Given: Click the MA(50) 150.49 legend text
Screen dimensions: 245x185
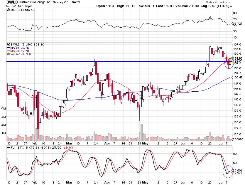Looking at the screenshot, I should point(20,48).
